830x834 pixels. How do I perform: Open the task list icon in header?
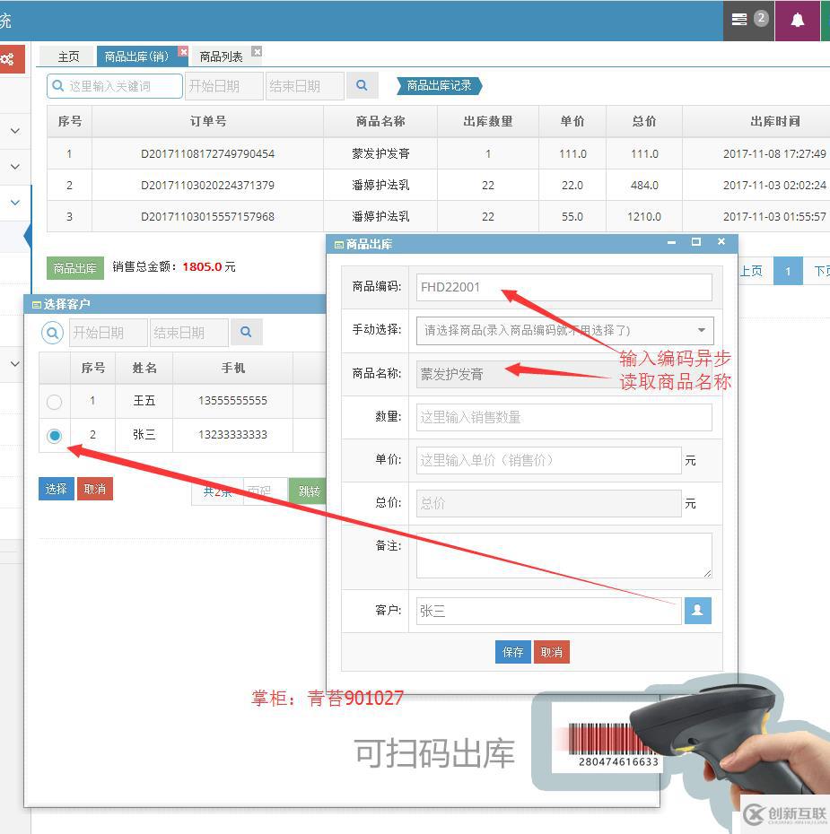[739, 20]
